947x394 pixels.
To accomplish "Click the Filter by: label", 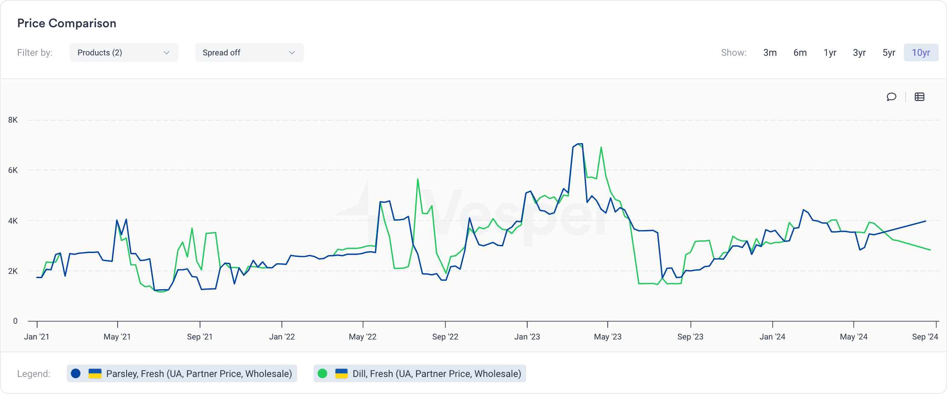I will click(x=35, y=52).
